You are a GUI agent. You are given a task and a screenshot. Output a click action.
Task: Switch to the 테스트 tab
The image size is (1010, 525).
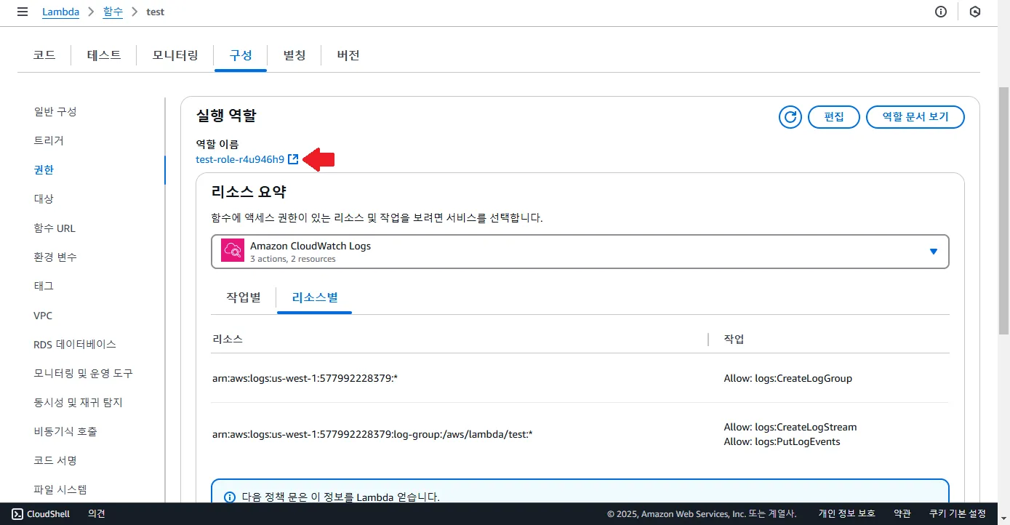(104, 55)
